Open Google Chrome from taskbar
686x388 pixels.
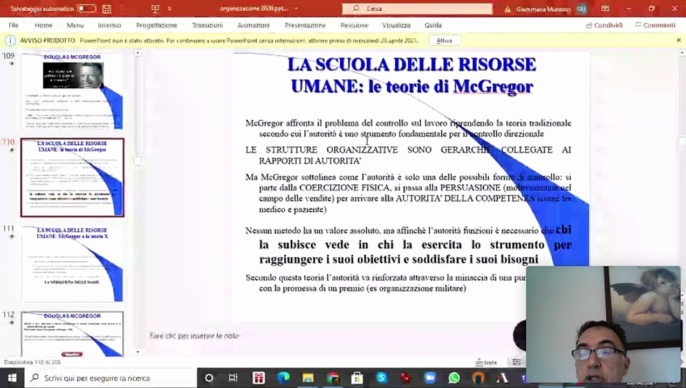pos(332,378)
